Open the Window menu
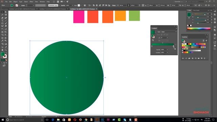 point(42,2)
